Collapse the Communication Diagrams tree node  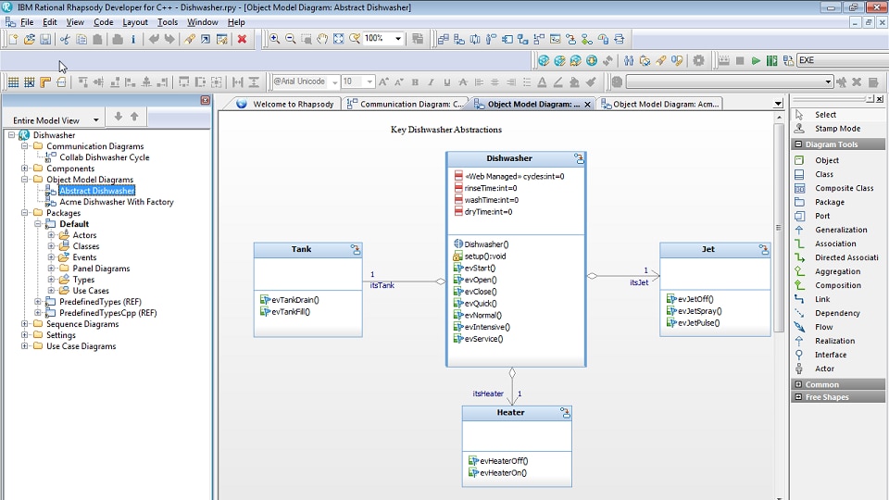coord(24,146)
